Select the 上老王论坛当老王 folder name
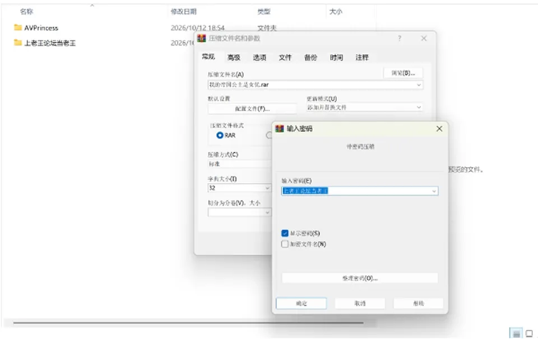 click(50, 43)
